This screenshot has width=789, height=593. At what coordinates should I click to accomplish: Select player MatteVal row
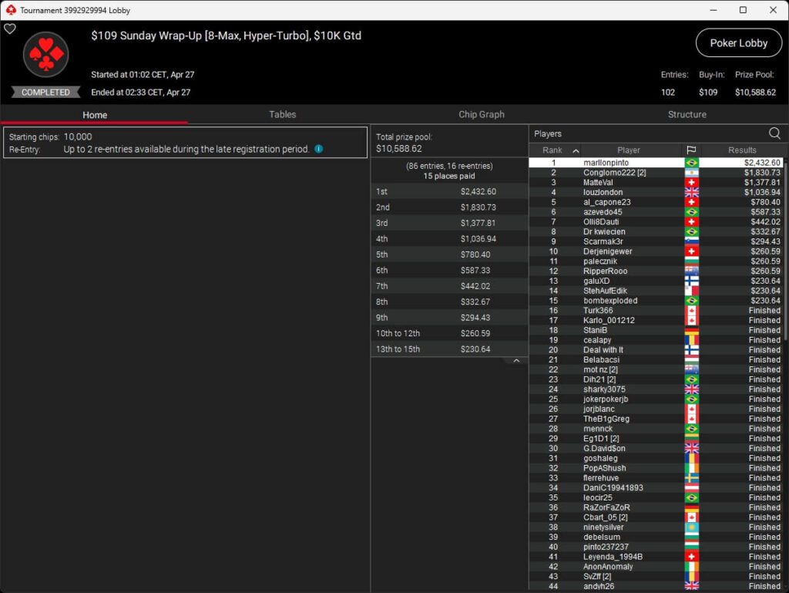(599, 183)
